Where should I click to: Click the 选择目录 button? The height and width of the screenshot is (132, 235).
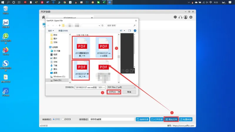click(x=142, y=119)
